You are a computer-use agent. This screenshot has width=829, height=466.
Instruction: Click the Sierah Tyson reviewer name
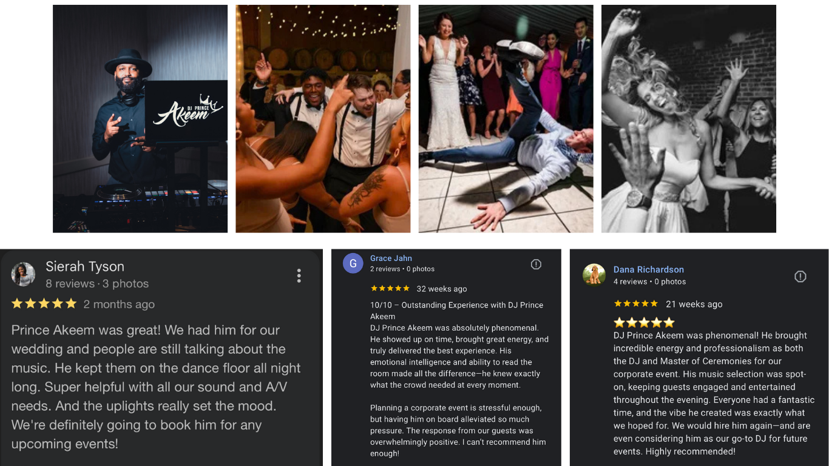tap(85, 266)
